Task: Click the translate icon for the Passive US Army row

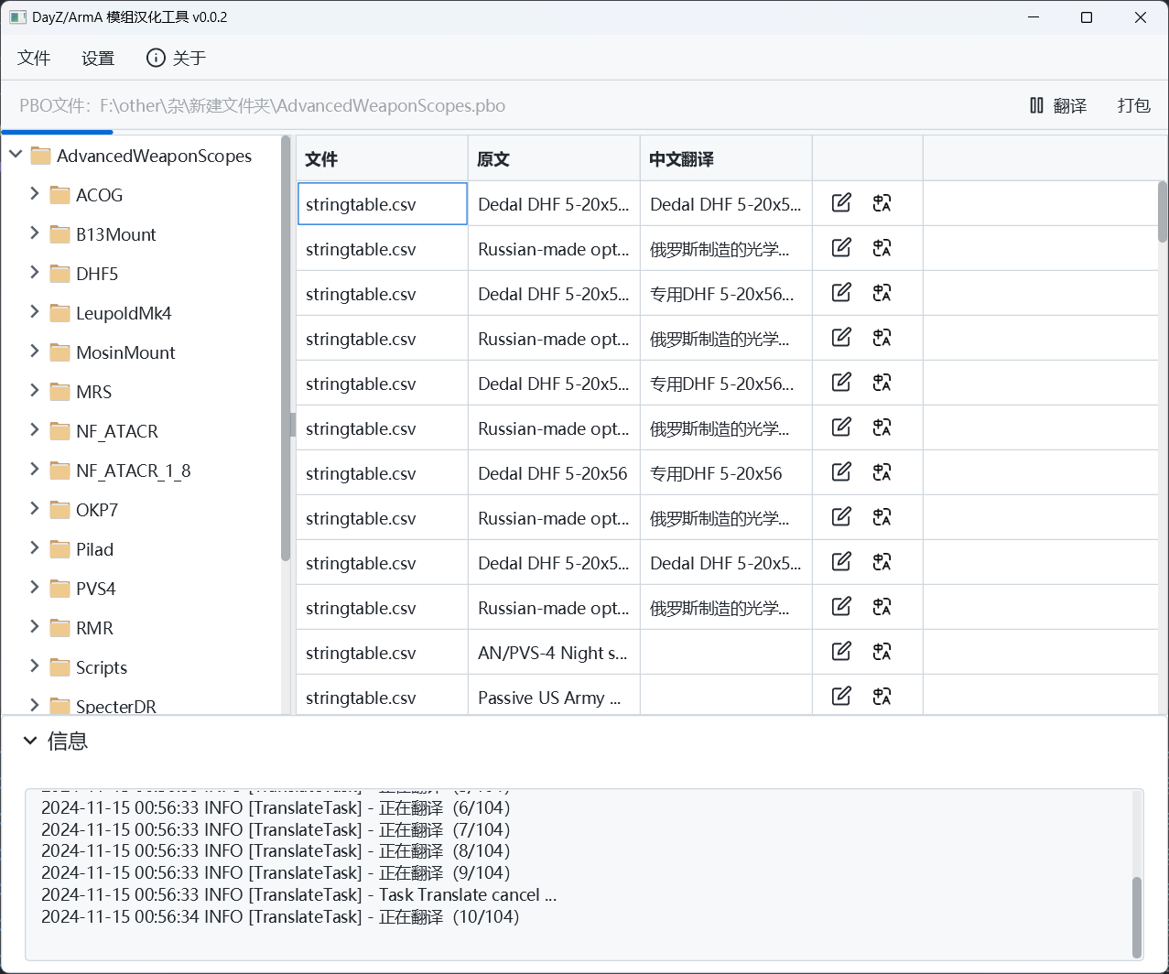Action: 882,697
